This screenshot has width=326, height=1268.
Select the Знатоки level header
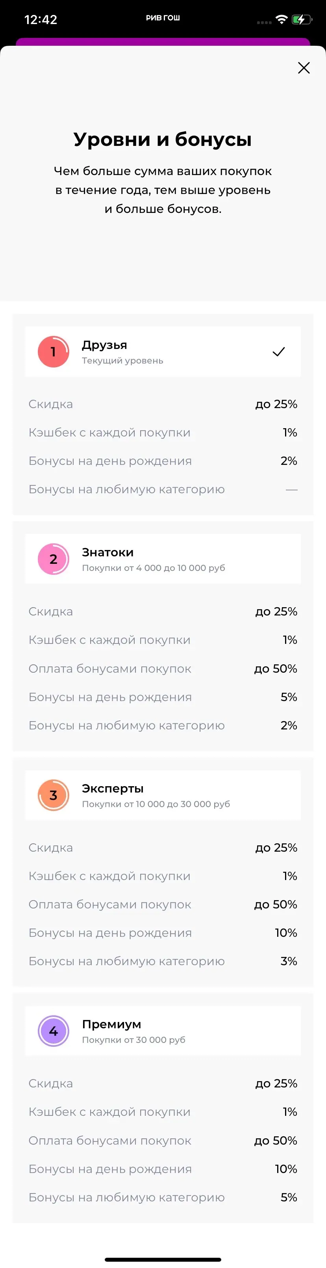point(162,559)
